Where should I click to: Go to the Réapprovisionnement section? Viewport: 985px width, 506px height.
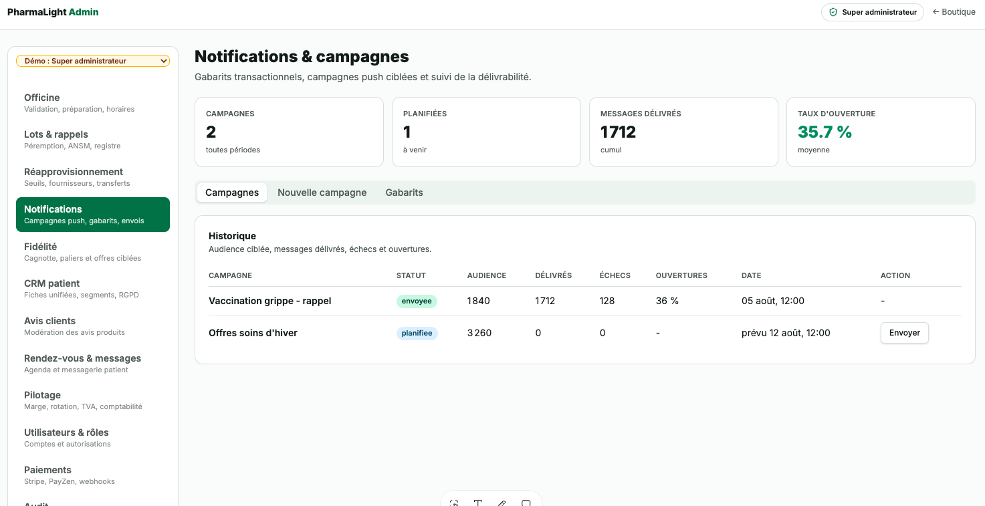[93, 177]
